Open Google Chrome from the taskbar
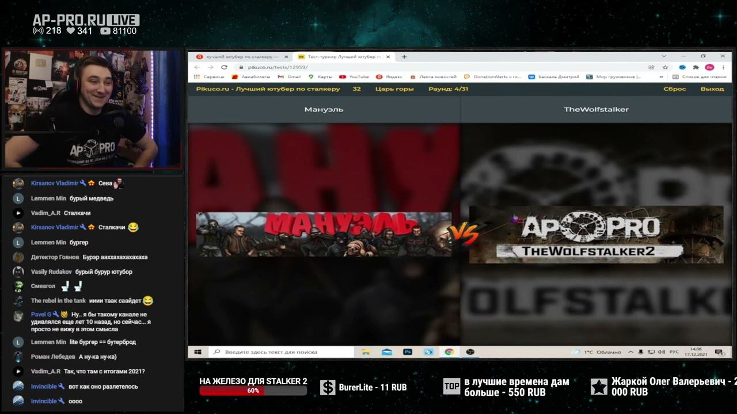737x414 pixels. (449, 352)
